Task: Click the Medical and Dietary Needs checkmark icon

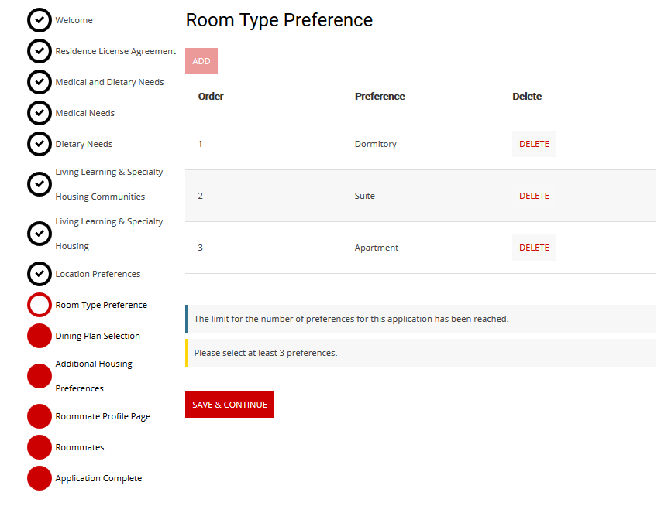Action: [x=39, y=82]
